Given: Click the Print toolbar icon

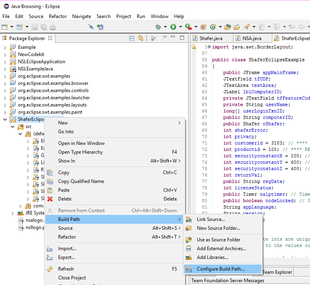Looking at the screenshot, I should [53, 27].
